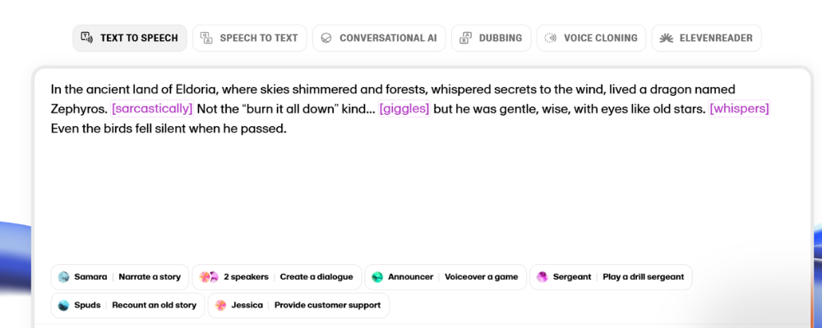
Task: Click the Conversational AI icon
Action: click(x=326, y=38)
